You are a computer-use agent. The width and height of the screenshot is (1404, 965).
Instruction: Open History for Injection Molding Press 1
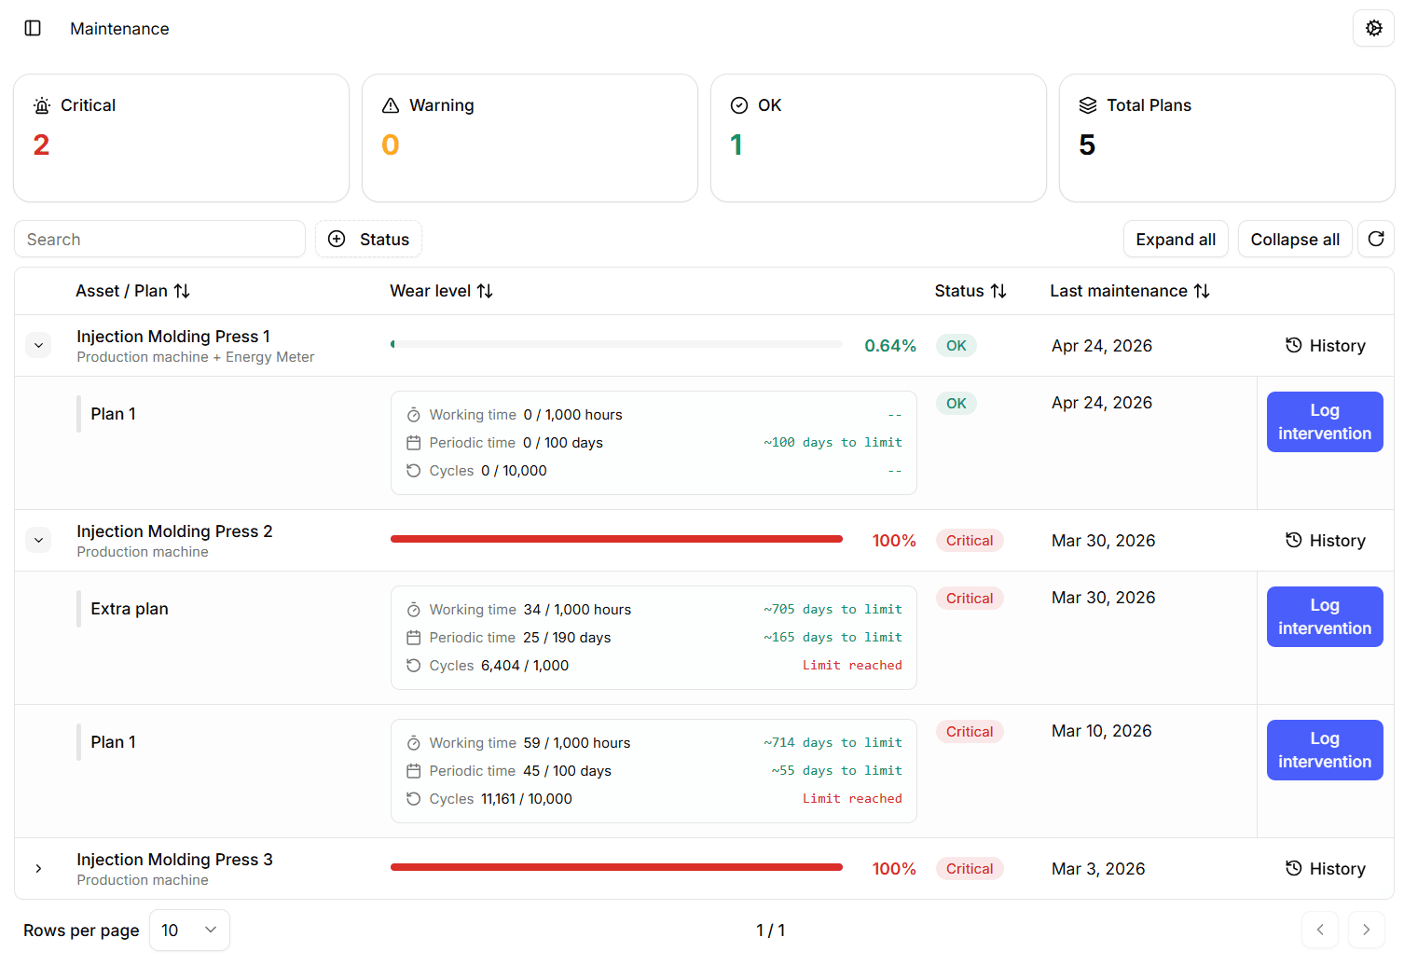1325,345
